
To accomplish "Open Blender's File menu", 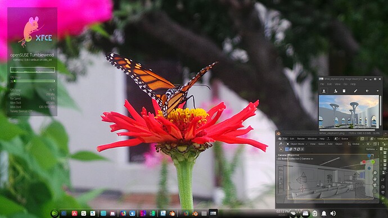I will click(x=285, y=139).
